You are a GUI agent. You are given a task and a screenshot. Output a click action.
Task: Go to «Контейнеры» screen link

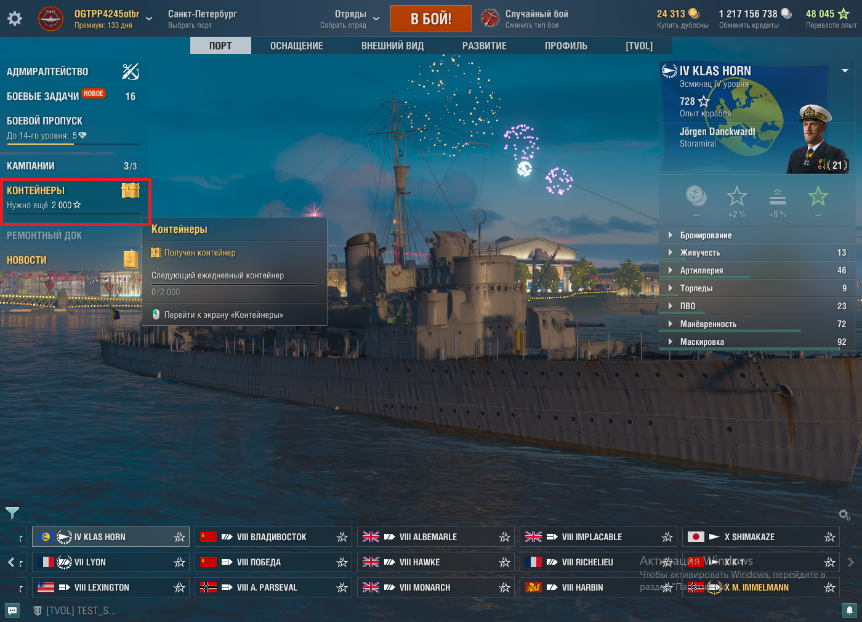point(224,315)
